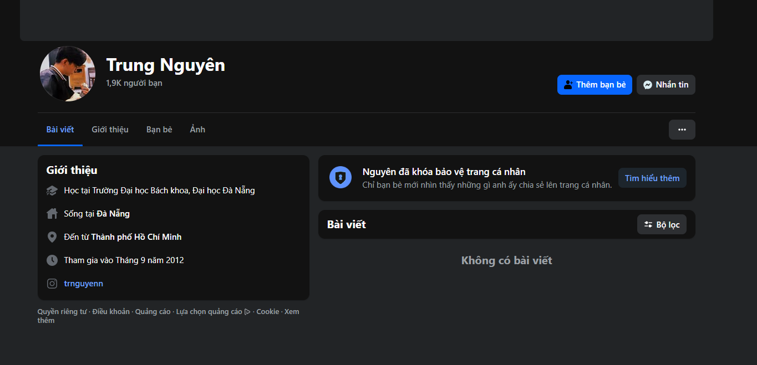
Task: Open the Quyền riêng tư footer link
Action: (62, 312)
